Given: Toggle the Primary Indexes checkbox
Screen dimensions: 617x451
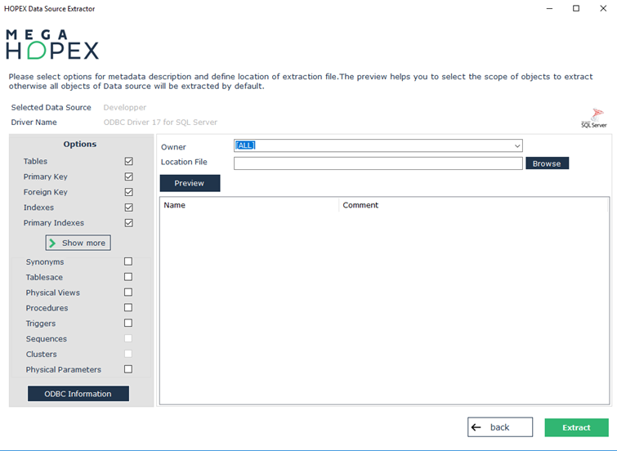Looking at the screenshot, I should coord(128,223).
